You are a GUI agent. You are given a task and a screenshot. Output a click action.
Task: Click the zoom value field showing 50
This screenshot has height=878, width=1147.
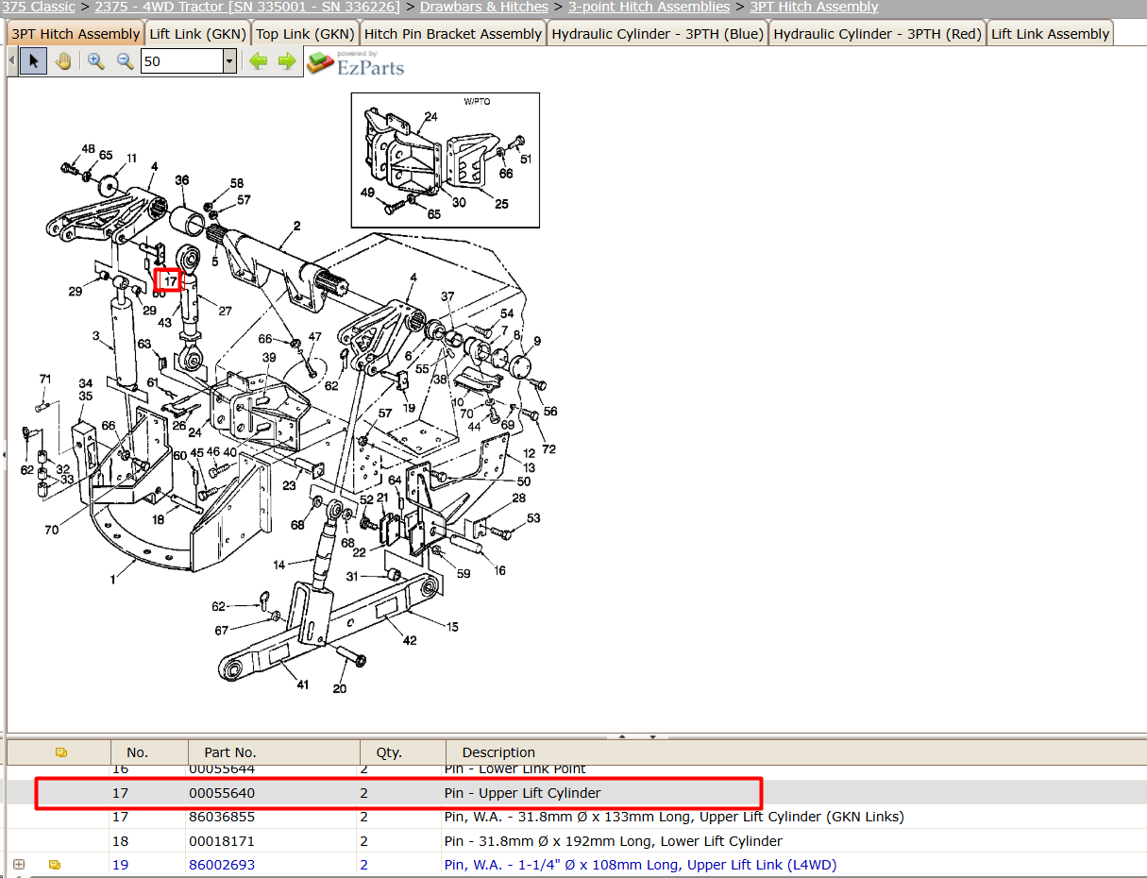tap(181, 62)
